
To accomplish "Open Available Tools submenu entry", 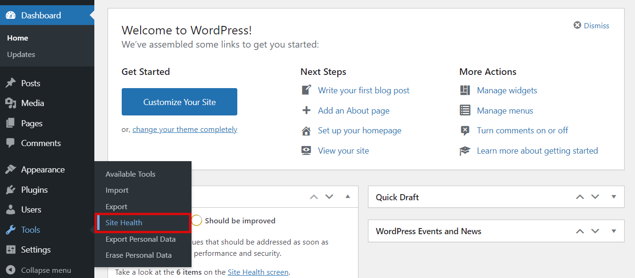I will [130, 174].
